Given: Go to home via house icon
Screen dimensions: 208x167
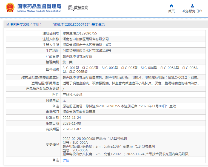Looking at the screenshot, I should pos(171,6).
